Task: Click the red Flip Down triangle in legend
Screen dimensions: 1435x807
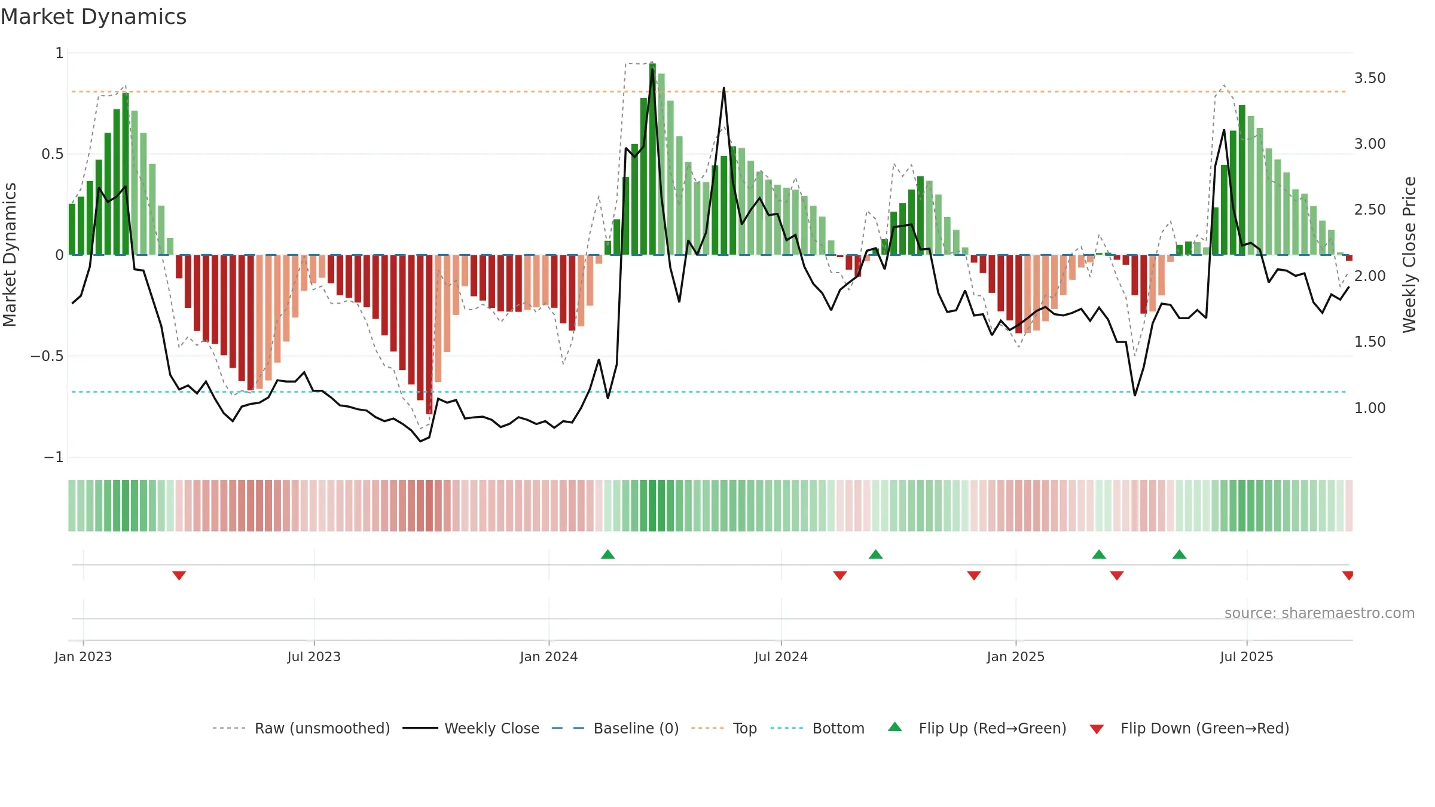Action: pos(1097,729)
